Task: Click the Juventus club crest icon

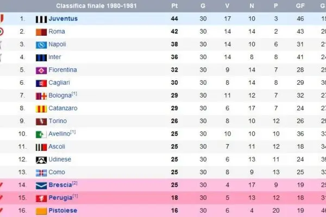Action: click(x=41, y=18)
